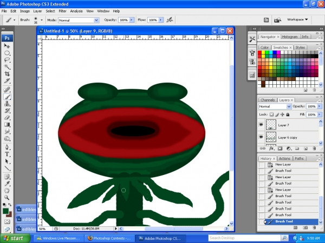
Task: Select the Lasso tool
Action: pyautogui.click(x=7, y=60)
